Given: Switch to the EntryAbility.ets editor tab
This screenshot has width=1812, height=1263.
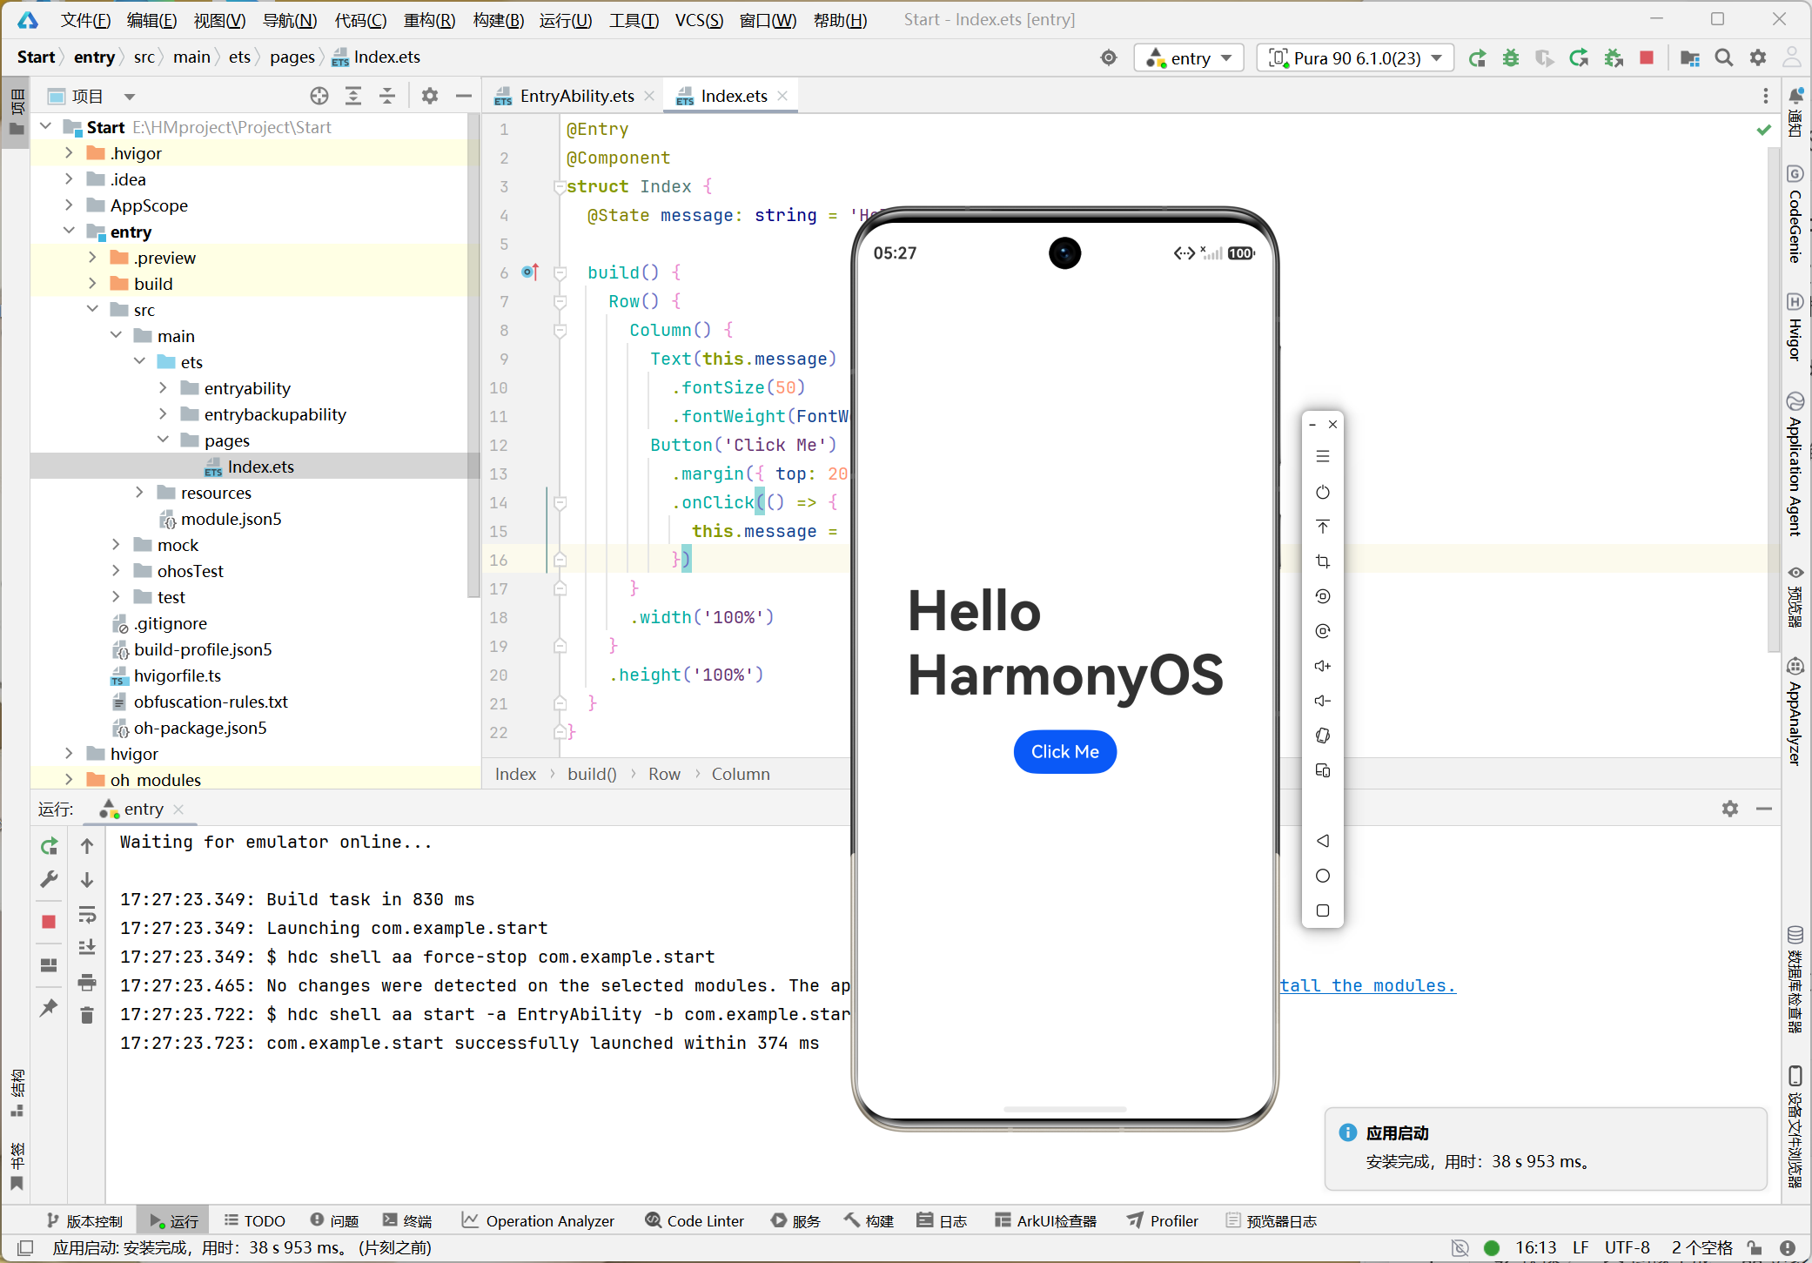Looking at the screenshot, I should click(x=575, y=96).
